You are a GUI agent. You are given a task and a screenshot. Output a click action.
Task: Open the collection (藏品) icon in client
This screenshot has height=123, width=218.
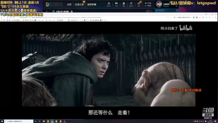click(x=124, y=4)
